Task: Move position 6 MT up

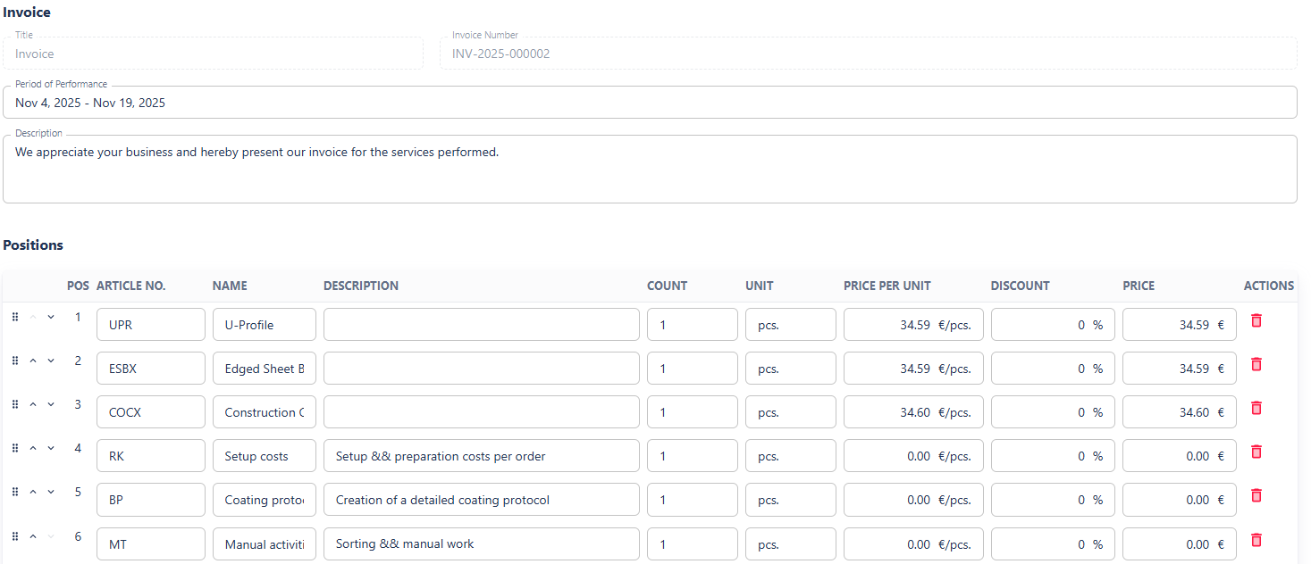Action: click(x=33, y=536)
